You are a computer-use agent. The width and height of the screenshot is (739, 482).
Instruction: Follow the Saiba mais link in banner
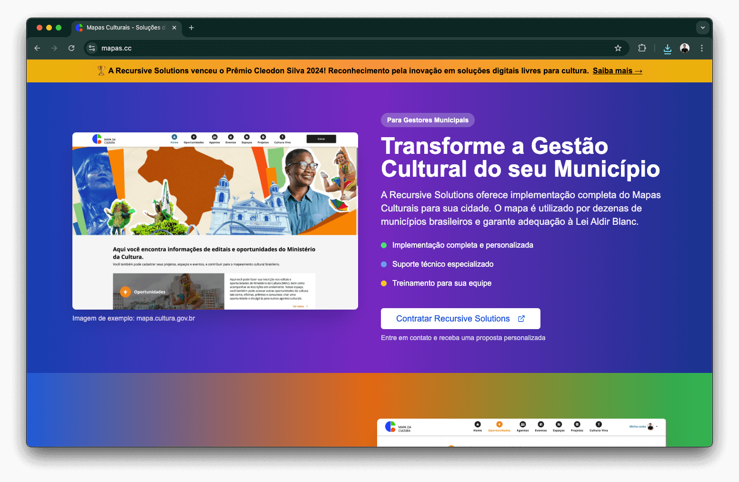pos(617,71)
